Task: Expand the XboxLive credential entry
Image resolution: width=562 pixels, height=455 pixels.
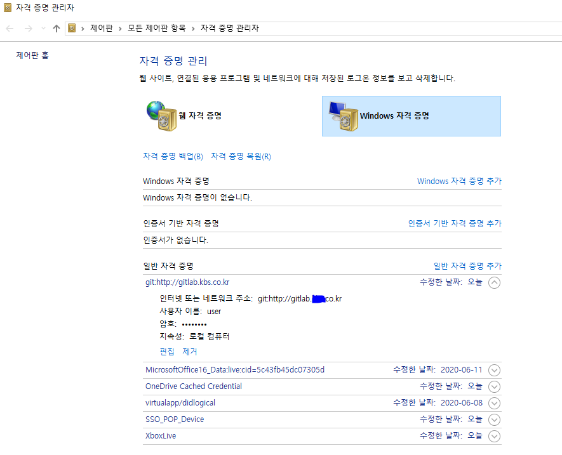Action: point(494,436)
